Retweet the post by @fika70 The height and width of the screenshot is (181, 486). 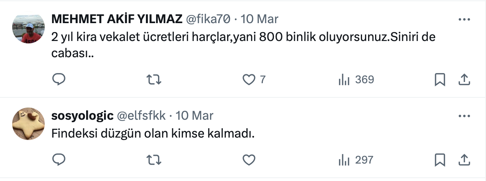pyautogui.click(x=154, y=80)
